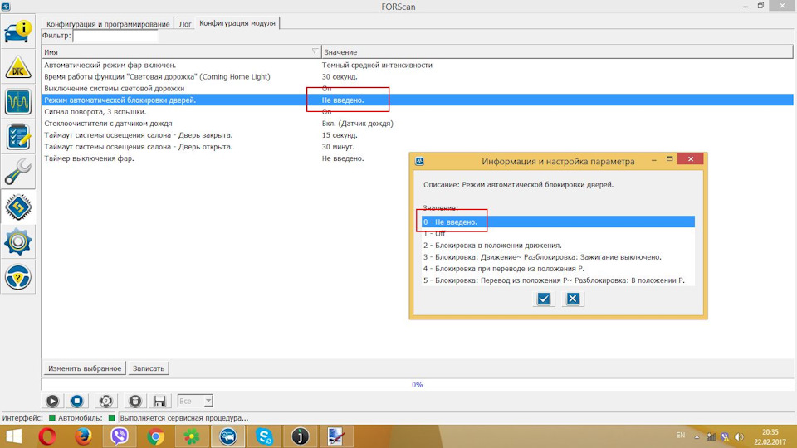Click the Значение column header
The image size is (797, 448).
pos(557,51)
